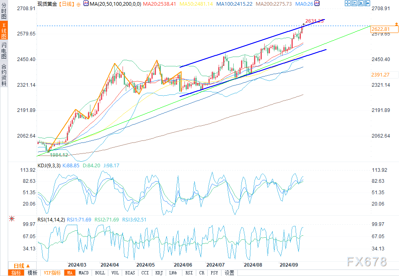Toggle the MA indicator button
The width and height of the screenshot is (399, 276).
coord(70,273)
